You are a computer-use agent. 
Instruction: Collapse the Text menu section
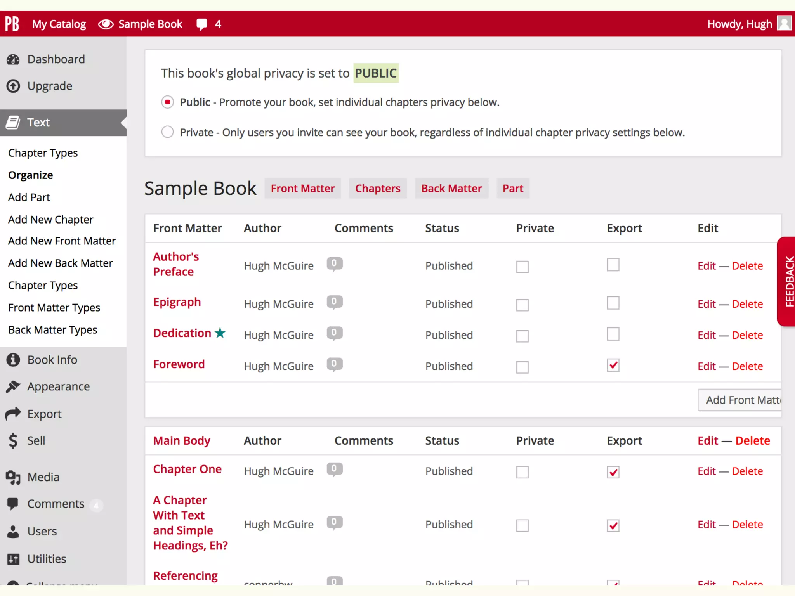coord(38,123)
